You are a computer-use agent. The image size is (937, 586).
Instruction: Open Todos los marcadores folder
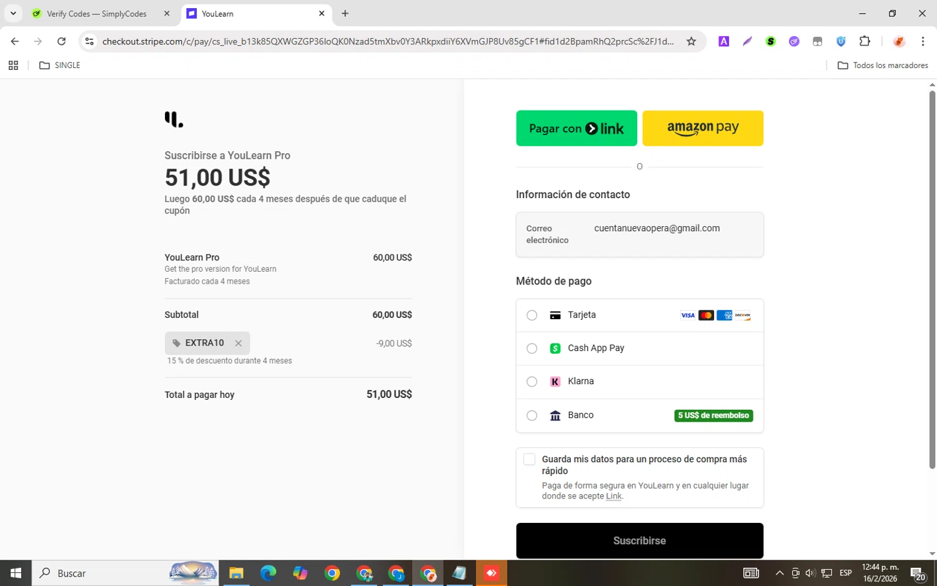pos(883,65)
